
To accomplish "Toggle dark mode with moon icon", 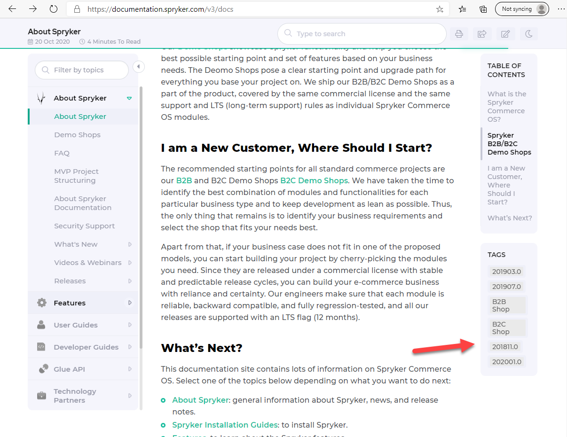I will (x=528, y=34).
